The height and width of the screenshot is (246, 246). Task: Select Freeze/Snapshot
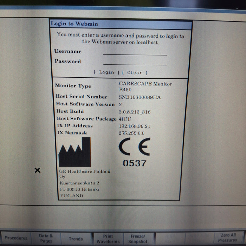point(138,239)
